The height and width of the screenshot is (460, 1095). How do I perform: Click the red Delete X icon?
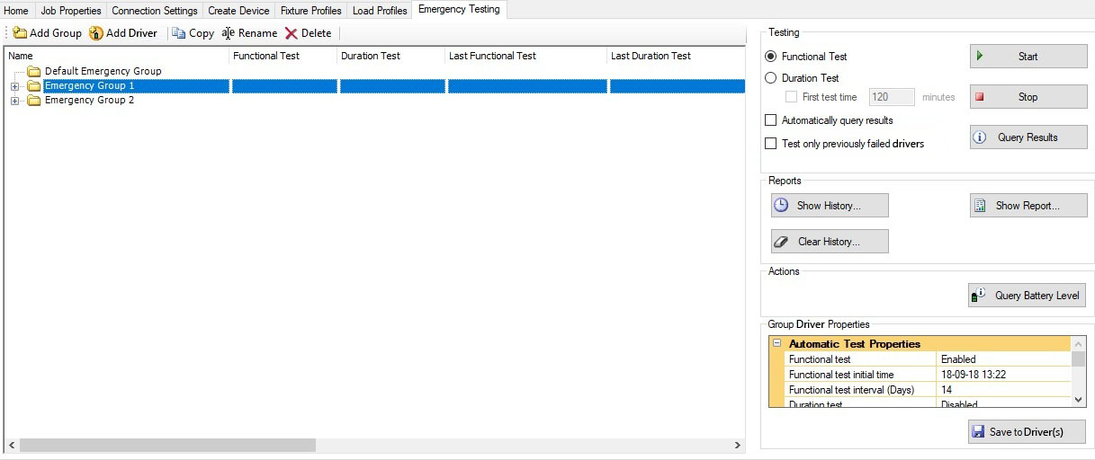(291, 33)
